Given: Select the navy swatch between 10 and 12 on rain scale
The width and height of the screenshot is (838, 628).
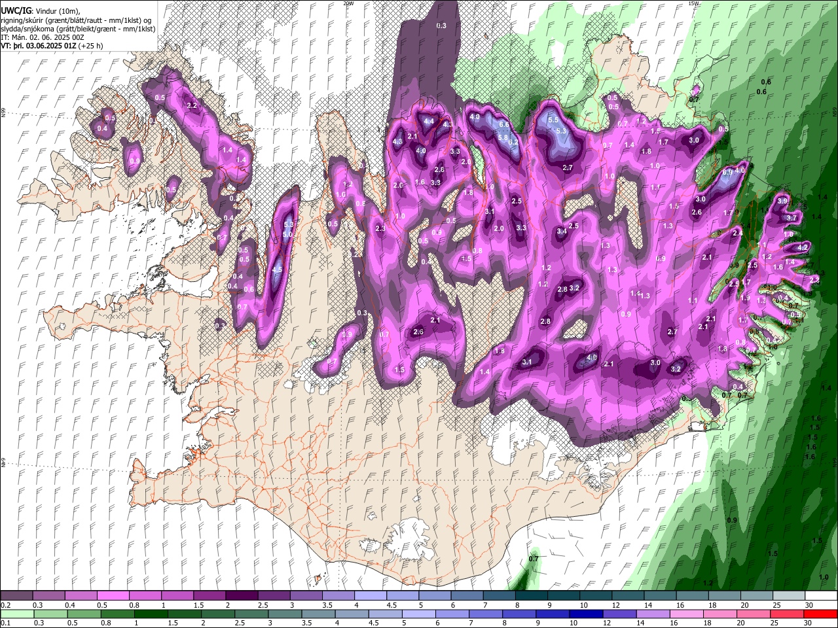Looking at the screenshot, I should click(x=587, y=614).
